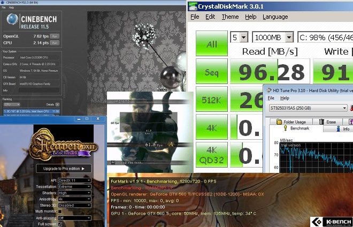Image resolution: width=353 pixels, height=227 pixels.
Task: Click Run next to OpenGL in Cinebench
Action: (55, 36)
